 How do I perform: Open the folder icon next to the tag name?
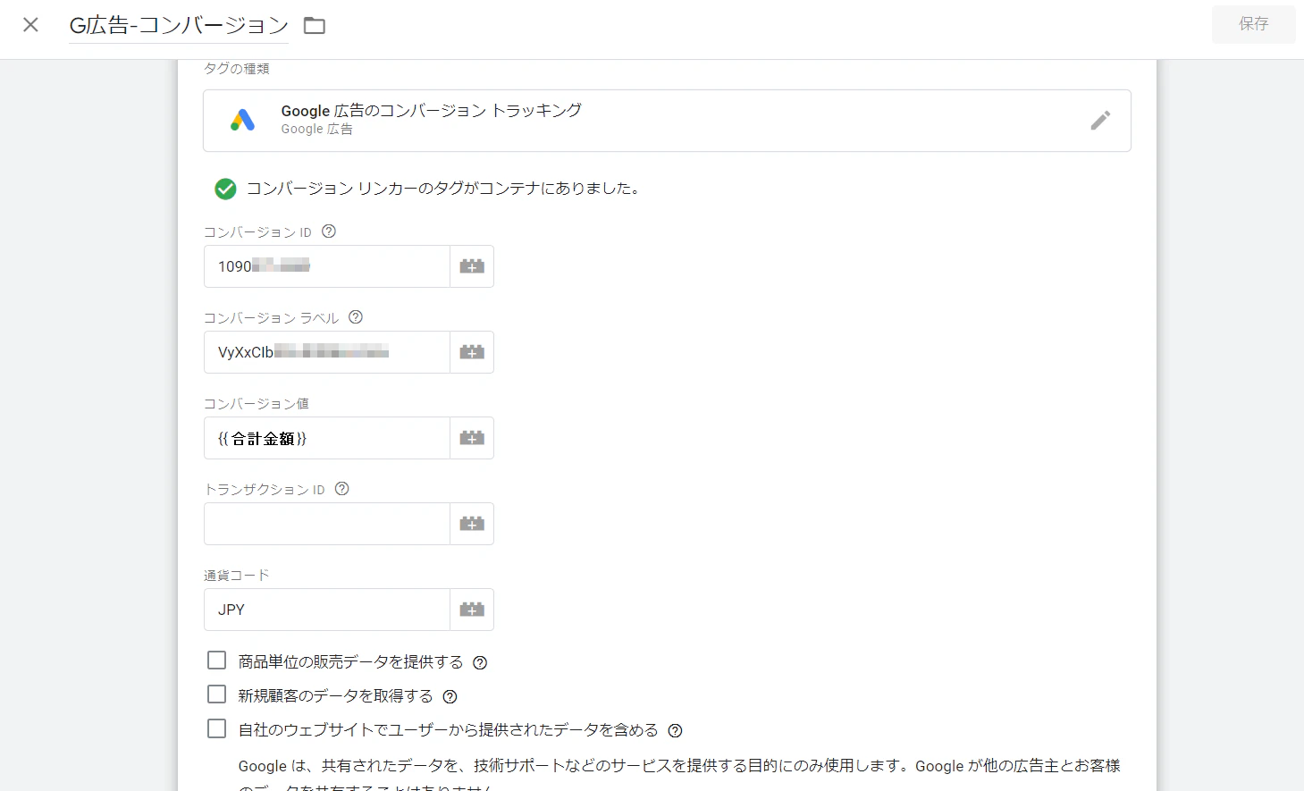(315, 26)
